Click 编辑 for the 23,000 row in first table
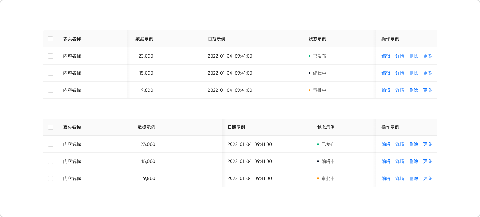480x217 pixels. (x=386, y=56)
